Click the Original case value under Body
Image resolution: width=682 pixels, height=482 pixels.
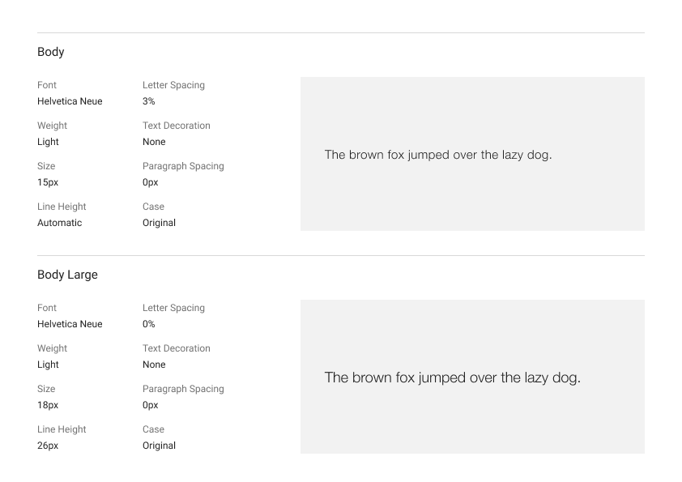[159, 223]
